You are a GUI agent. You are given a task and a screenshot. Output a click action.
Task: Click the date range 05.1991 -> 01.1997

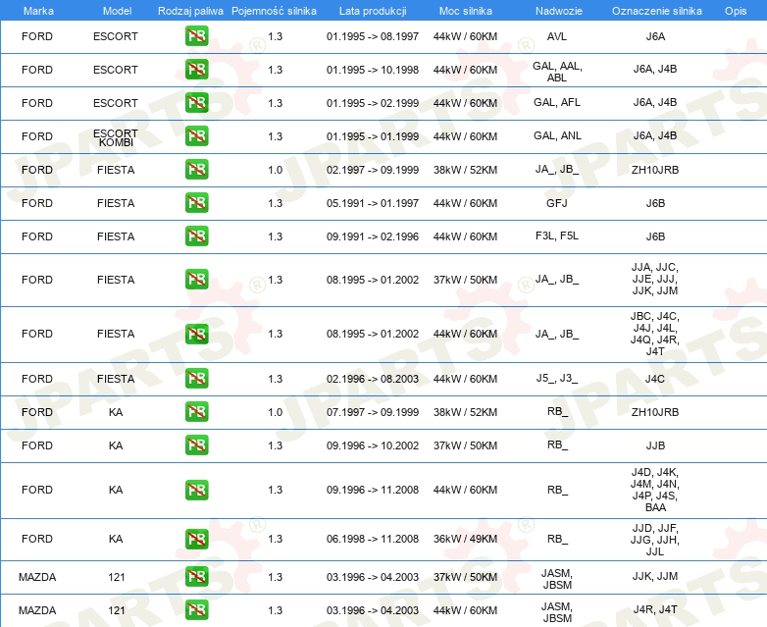(373, 203)
